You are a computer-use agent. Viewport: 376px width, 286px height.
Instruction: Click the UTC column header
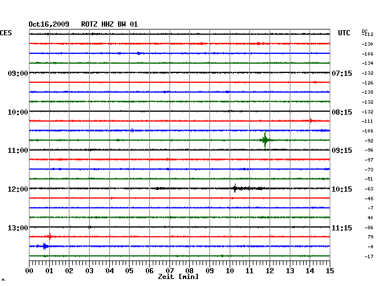[x=344, y=33]
